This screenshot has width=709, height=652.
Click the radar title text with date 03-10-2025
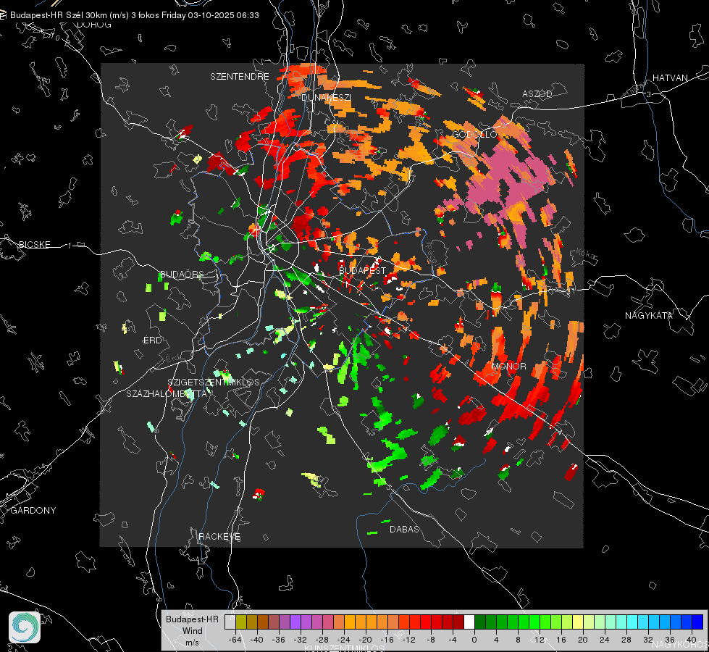click(134, 15)
